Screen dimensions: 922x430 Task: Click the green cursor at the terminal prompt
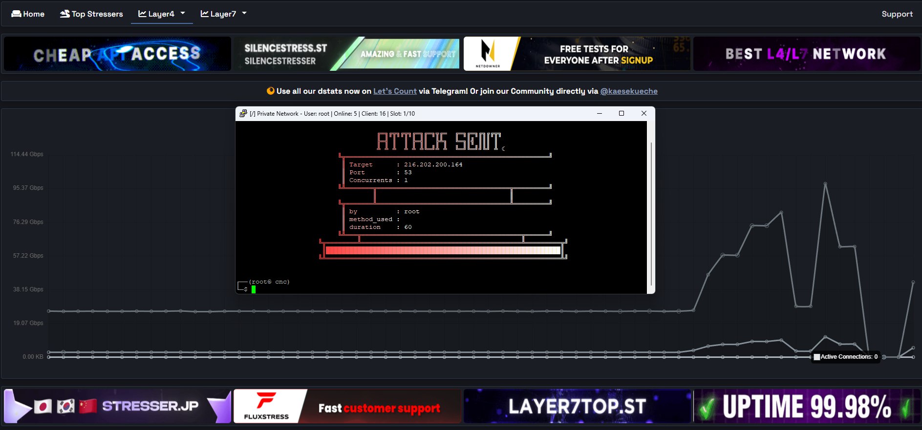tap(254, 289)
